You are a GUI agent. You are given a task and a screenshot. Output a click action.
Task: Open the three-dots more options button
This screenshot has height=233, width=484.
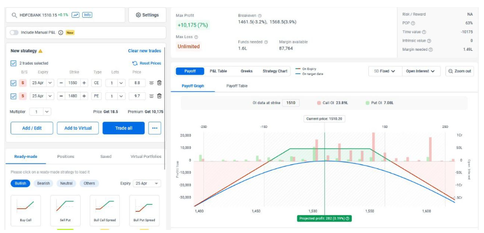coord(155,128)
